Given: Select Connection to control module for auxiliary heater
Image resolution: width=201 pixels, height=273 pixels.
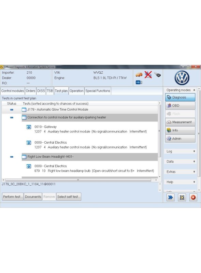Looking at the screenshot, I should tap(67, 117).
